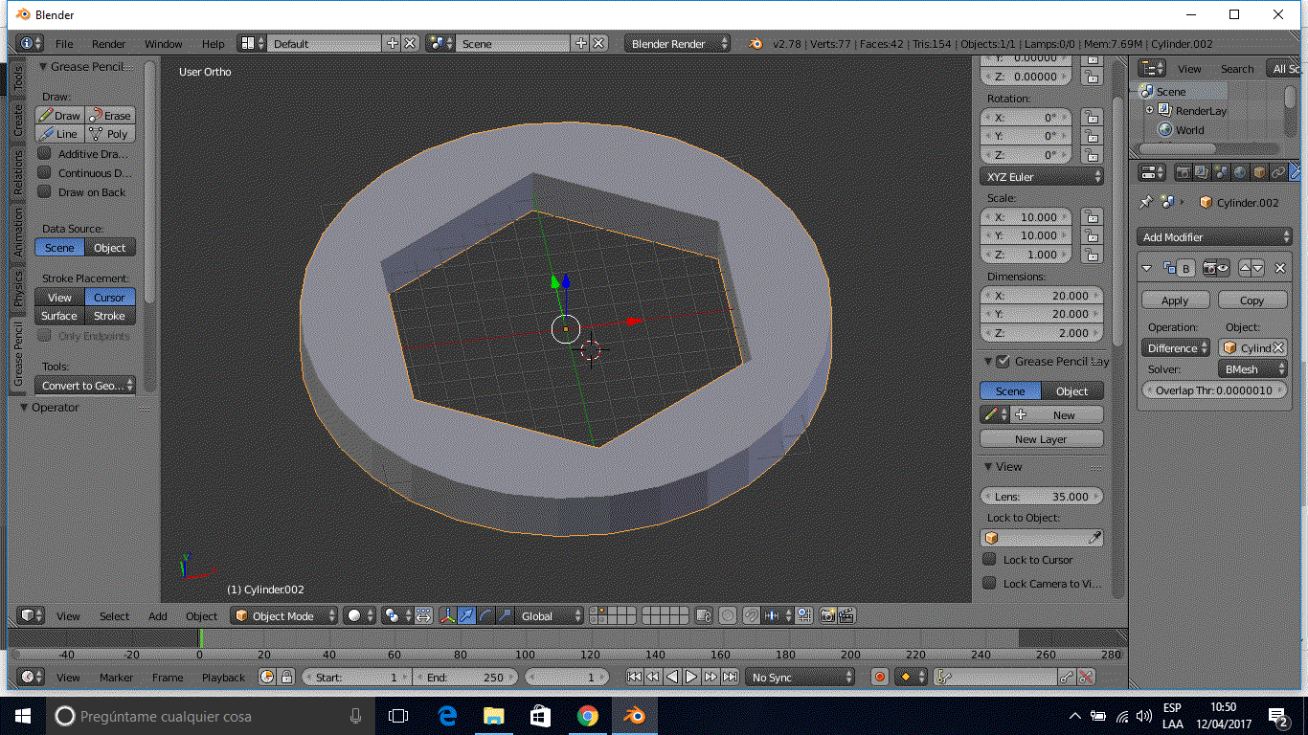The image size is (1308, 735).
Task: Open the Add Modifier dropdown
Action: click(1215, 236)
